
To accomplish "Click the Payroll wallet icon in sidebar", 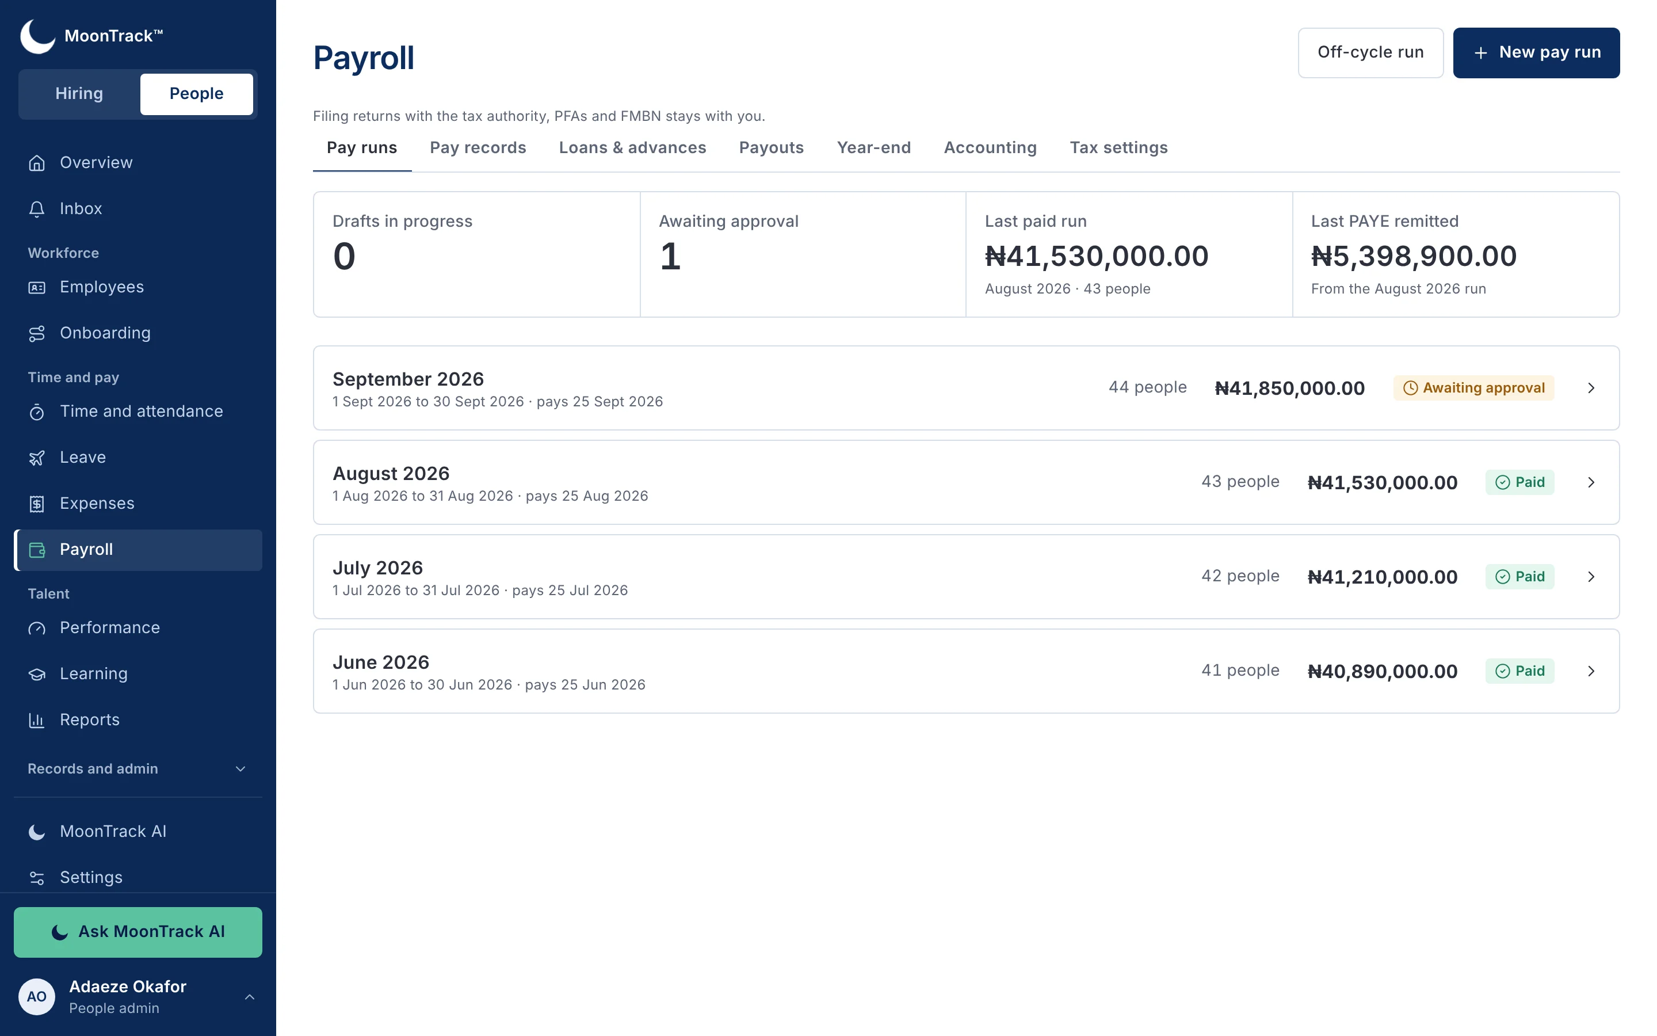I will tap(37, 550).
